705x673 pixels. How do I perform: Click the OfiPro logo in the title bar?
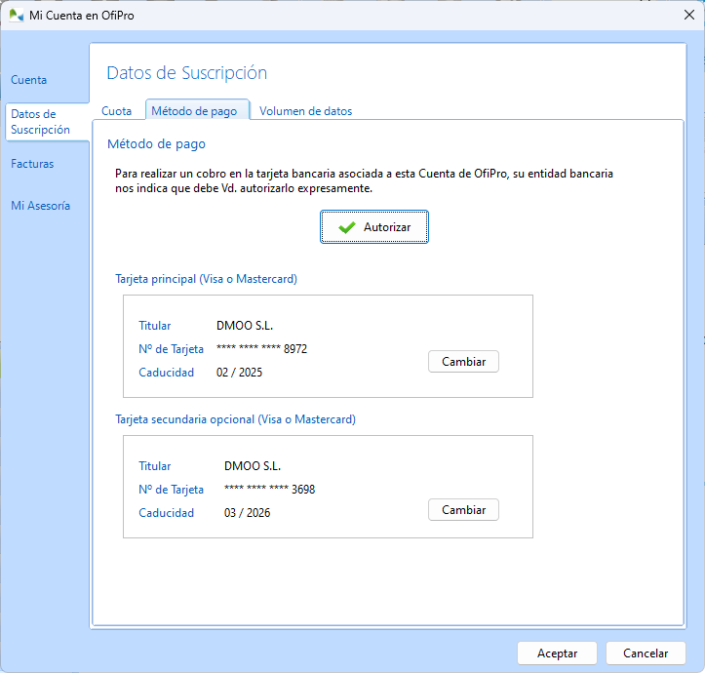tap(17, 15)
